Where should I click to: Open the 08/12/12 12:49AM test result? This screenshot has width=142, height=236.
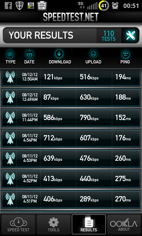(x=71, y=97)
